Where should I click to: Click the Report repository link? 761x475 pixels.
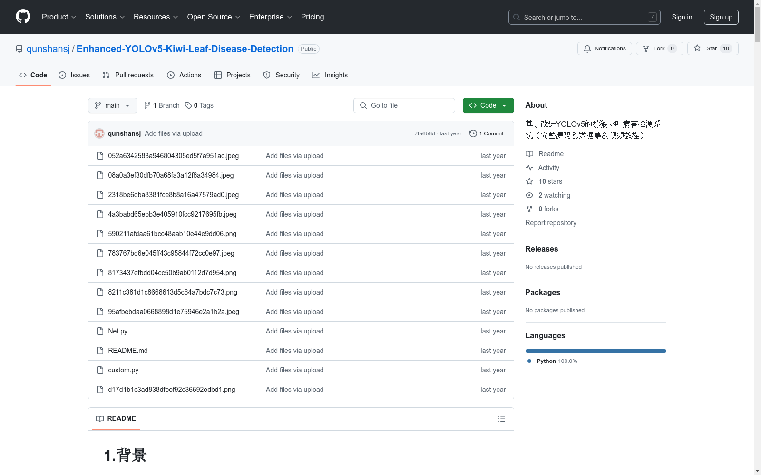pyautogui.click(x=551, y=223)
